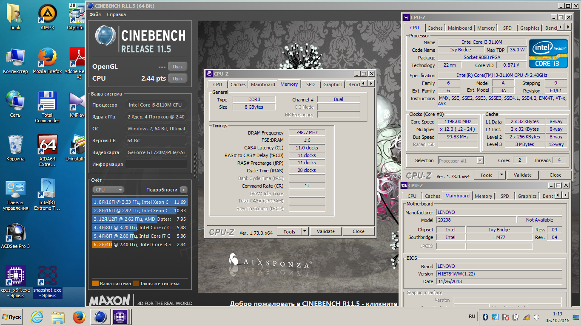Open the Windows Пуск start button
This screenshot has height=326, width=581.
pos(12,317)
